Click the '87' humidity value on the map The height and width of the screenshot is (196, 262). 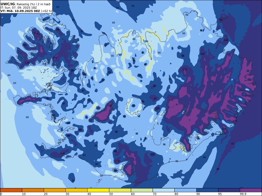click(102, 176)
